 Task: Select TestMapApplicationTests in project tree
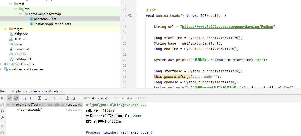pyautogui.click(x=52, y=24)
